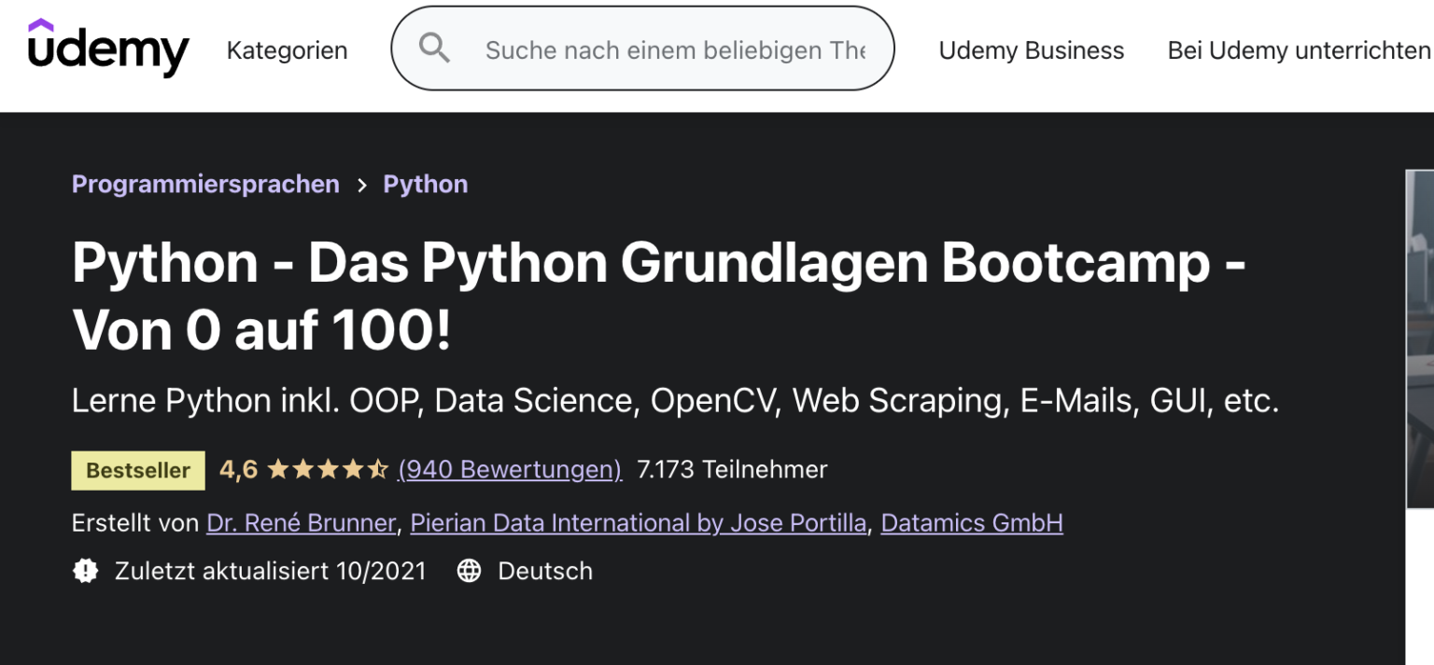Select the yellow Bestseller badge

pos(137,469)
